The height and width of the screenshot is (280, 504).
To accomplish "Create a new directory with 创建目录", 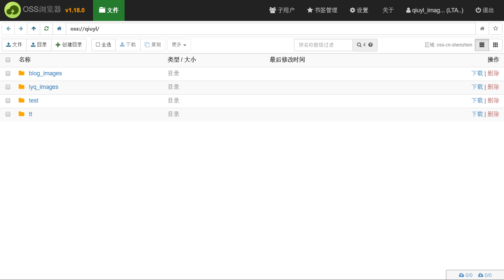I will click(69, 45).
